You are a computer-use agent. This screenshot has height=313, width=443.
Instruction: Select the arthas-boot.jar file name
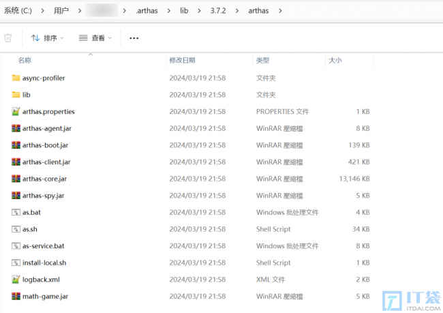click(46, 145)
